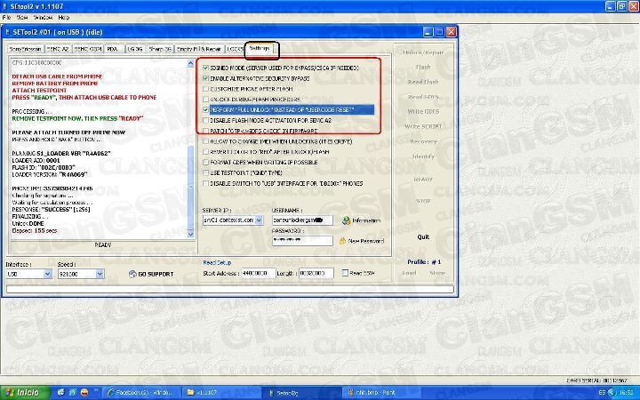Viewport: 640px width, 400px height.
Task: Click the Read GDFS button
Action: coord(423,97)
